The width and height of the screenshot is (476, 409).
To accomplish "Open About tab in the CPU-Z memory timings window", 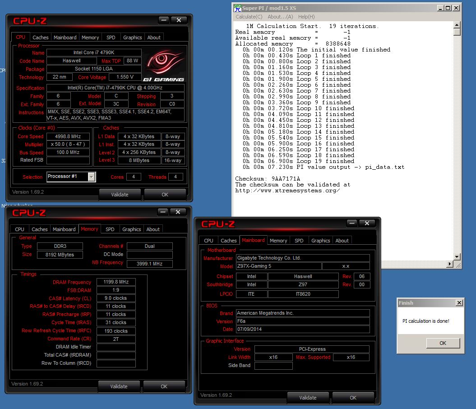I will click(153, 229).
